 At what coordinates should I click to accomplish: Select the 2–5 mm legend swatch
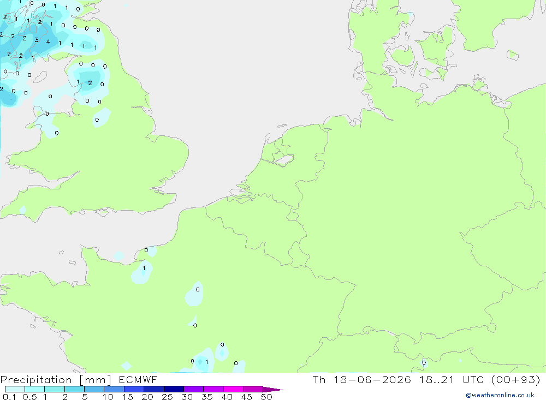click(x=74, y=389)
